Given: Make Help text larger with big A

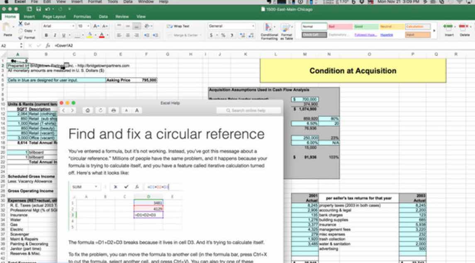Looking at the screenshot, I should click(x=137, y=111).
